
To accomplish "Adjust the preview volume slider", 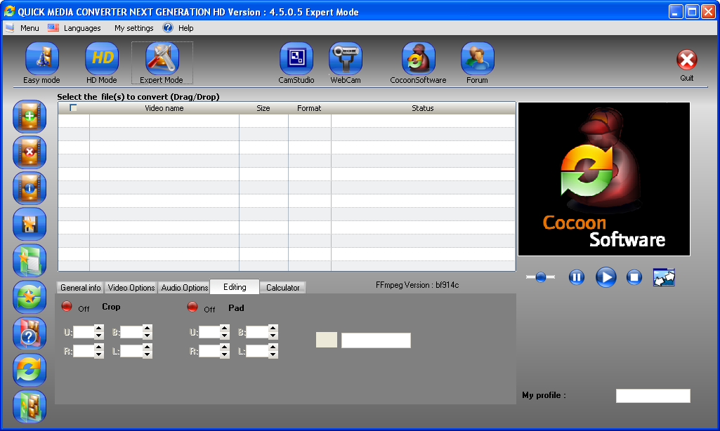I will [x=540, y=277].
